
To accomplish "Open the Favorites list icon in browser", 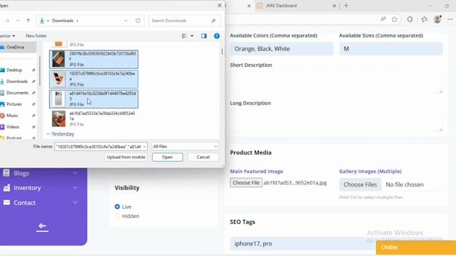I will tap(424, 19).
